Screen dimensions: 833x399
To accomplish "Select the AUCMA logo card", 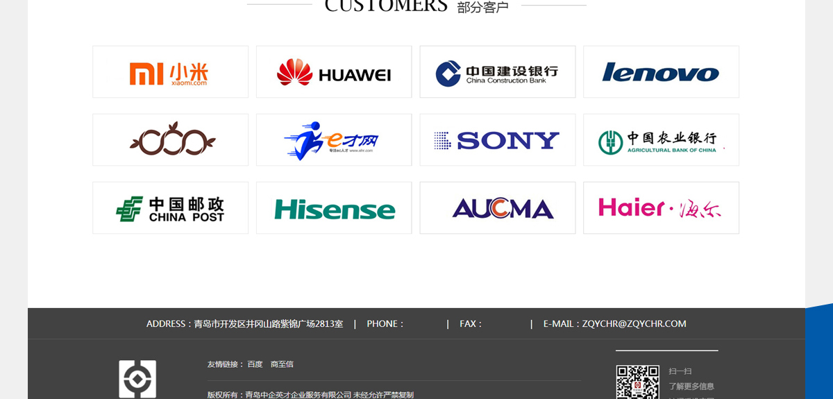I will pyautogui.click(x=498, y=207).
